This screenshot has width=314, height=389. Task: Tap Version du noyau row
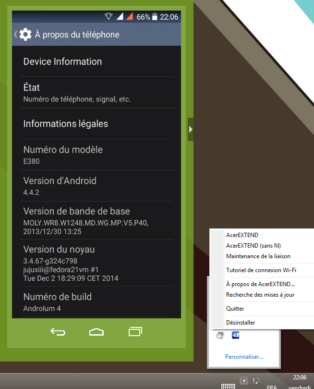tap(97, 263)
